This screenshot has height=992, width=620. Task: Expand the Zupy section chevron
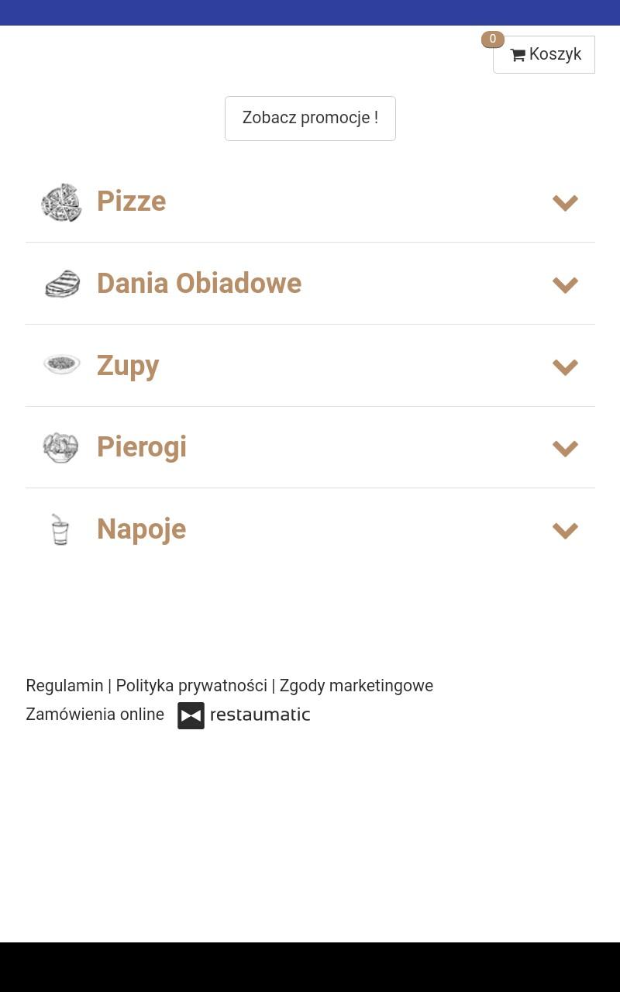[x=565, y=367]
